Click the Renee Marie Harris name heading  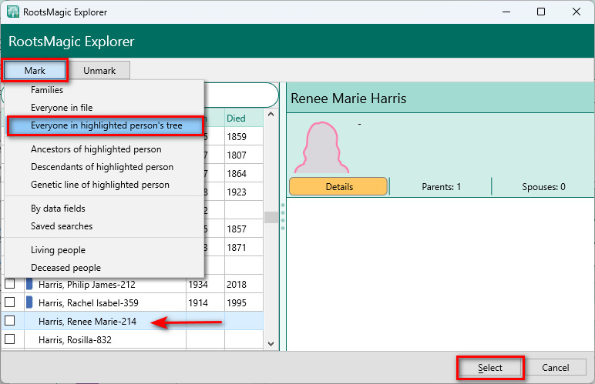tap(348, 99)
